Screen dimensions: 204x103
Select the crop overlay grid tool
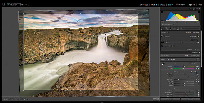pyautogui.click(x=163, y=29)
